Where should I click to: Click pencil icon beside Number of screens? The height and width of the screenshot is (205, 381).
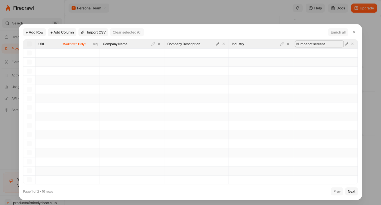(x=346, y=44)
